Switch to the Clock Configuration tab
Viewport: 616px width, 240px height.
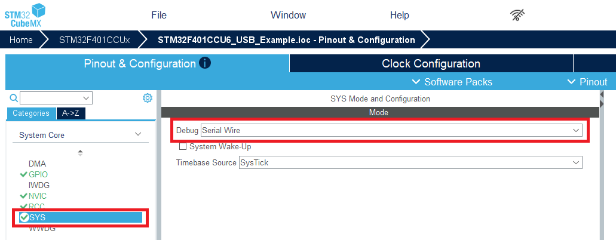pyautogui.click(x=431, y=63)
